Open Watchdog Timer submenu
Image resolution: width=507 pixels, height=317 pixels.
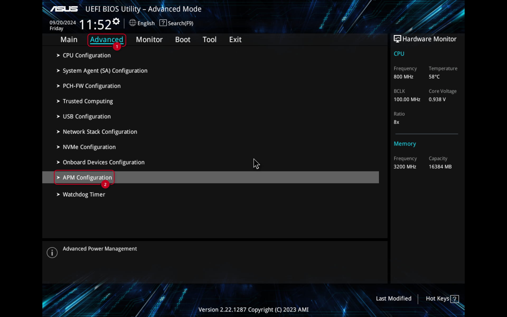click(84, 195)
